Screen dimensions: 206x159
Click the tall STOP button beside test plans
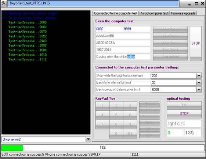tap(196, 43)
